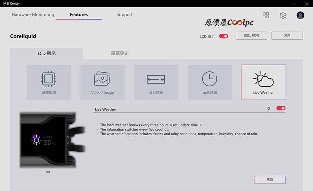Select the 硬體監測 hardware monitor tile

49,82
